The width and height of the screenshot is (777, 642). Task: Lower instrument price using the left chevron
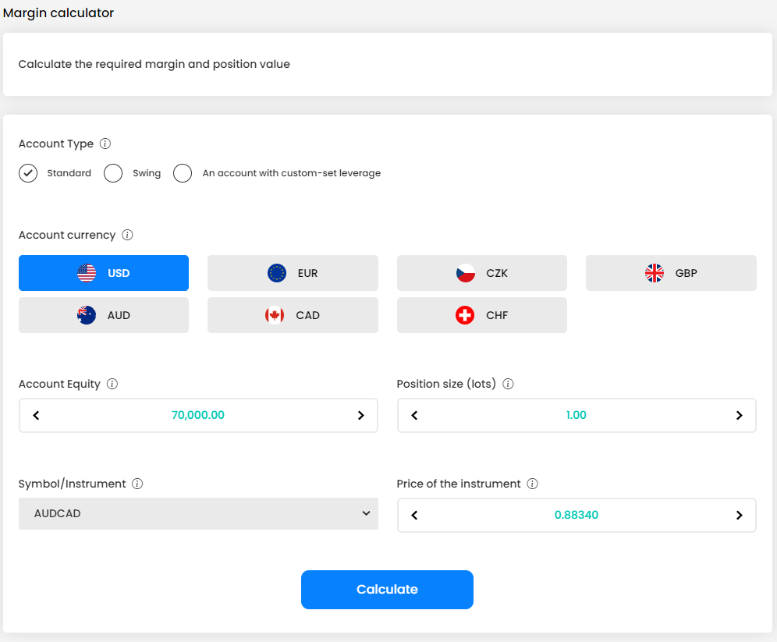point(414,516)
